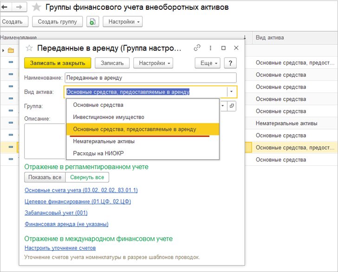338x272 pixels.
Task: Click the Вид актива dropdown arrow
Action: point(231,92)
